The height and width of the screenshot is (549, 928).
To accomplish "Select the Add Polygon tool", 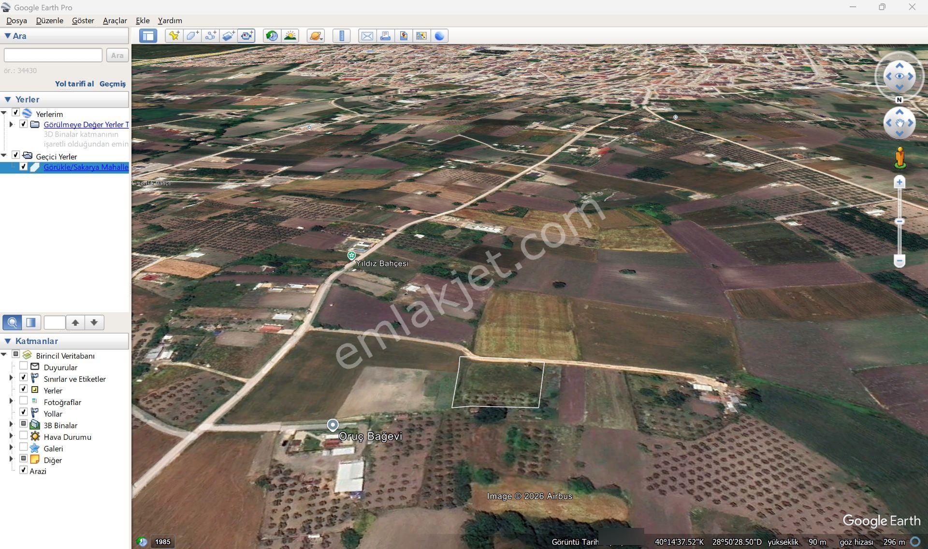I will [192, 36].
